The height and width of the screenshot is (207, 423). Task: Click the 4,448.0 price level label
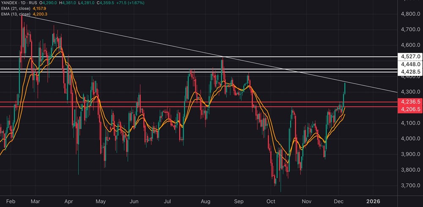[410, 64]
